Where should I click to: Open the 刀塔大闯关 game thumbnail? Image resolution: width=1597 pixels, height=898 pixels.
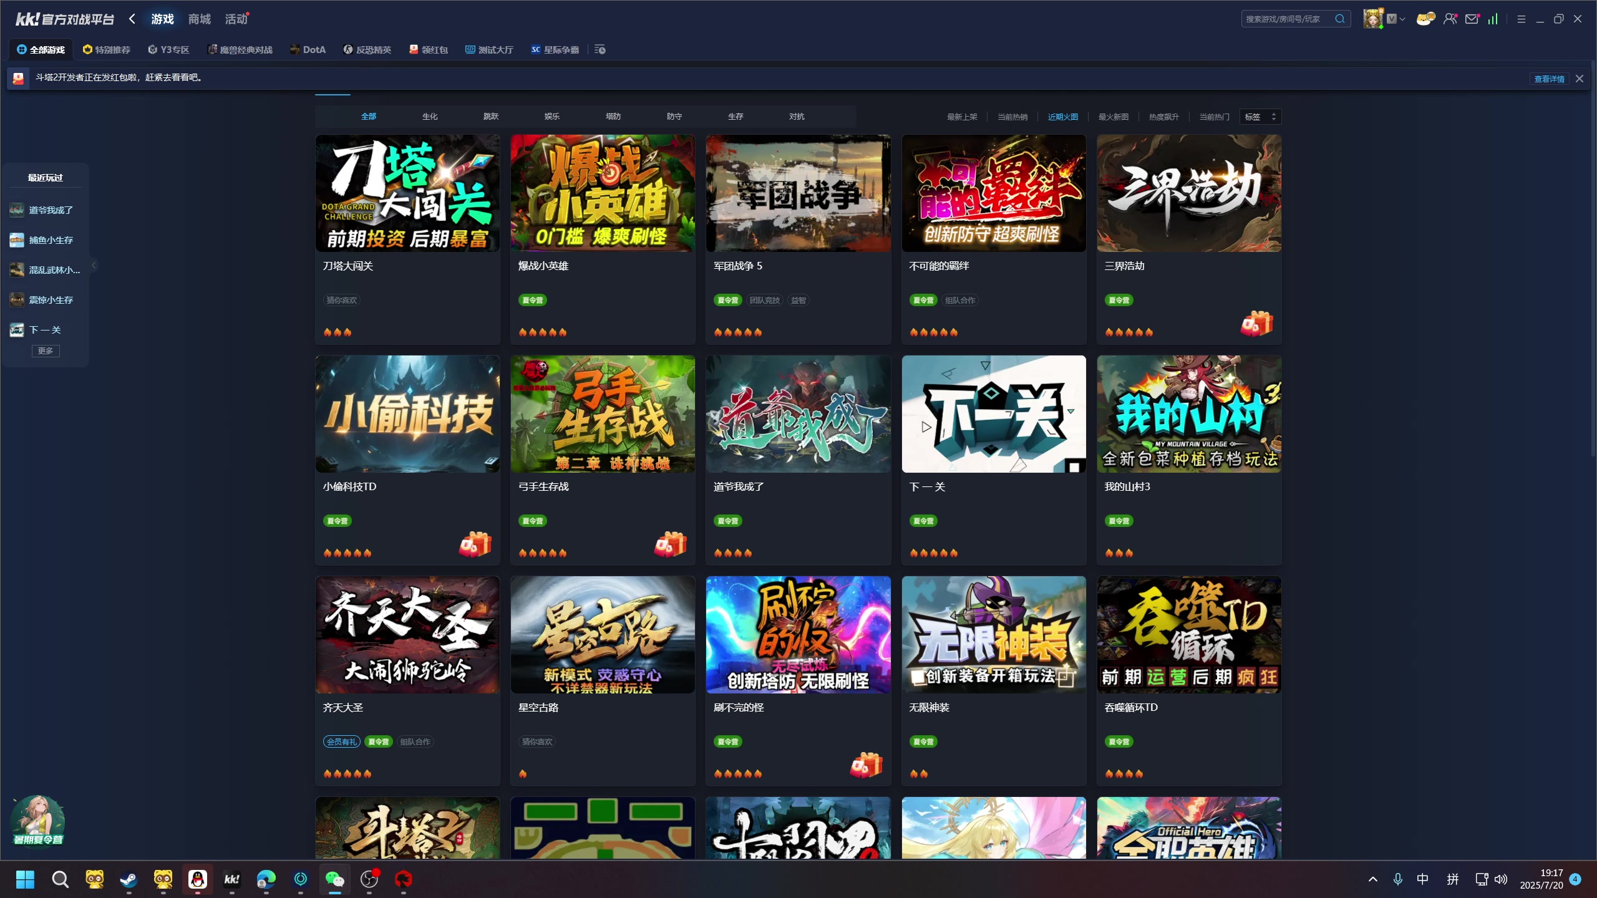click(x=407, y=193)
